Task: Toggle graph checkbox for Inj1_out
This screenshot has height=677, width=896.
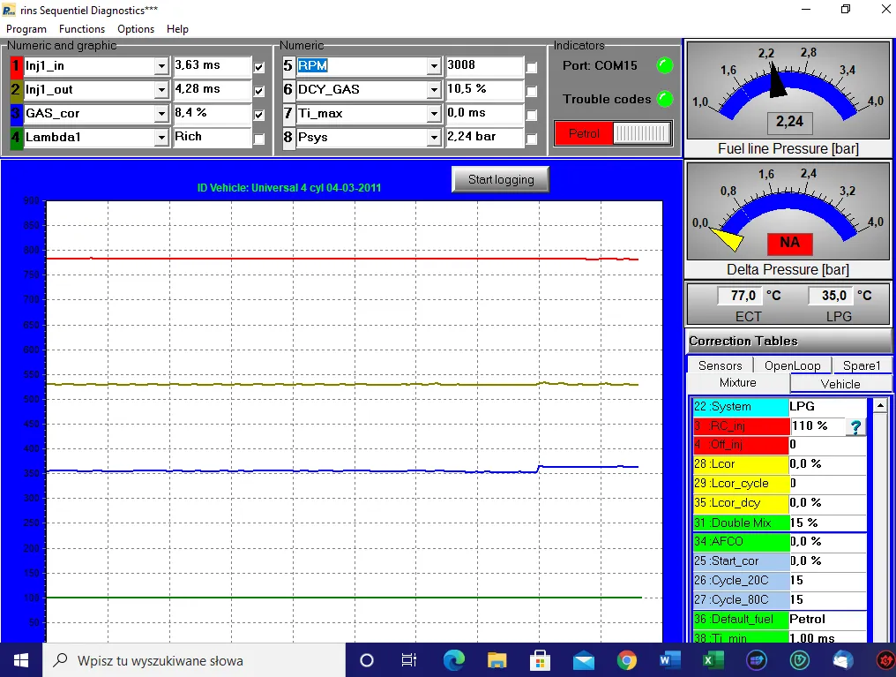Action: 259,91
